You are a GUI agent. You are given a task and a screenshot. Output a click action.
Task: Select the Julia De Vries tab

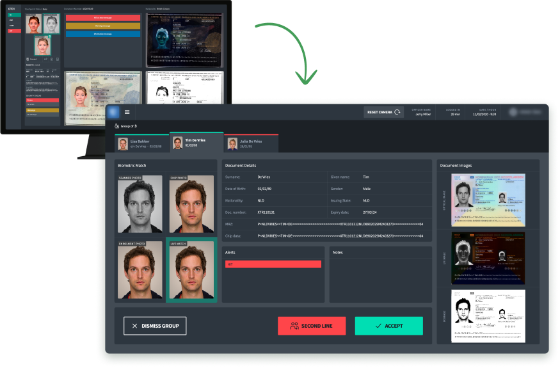pyautogui.click(x=252, y=143)
